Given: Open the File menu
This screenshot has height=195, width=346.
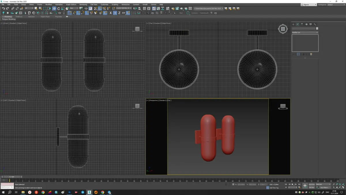Looking at the screenshot, I should (x=3, y=5).
